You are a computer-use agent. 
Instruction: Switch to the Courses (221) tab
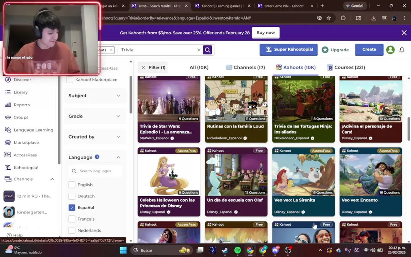(x=346, y=67)
